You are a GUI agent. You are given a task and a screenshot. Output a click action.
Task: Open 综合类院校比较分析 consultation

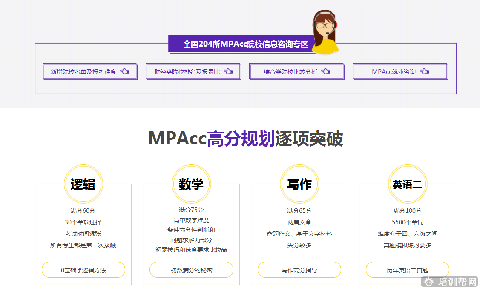click(x=290, y=72)
